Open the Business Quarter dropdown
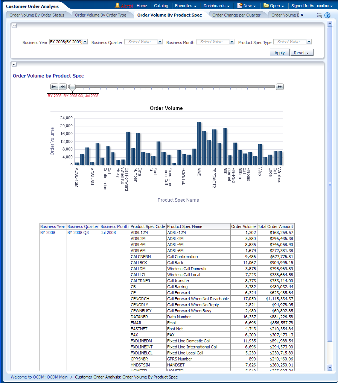The image size is (338, 383). coord(160,42)
